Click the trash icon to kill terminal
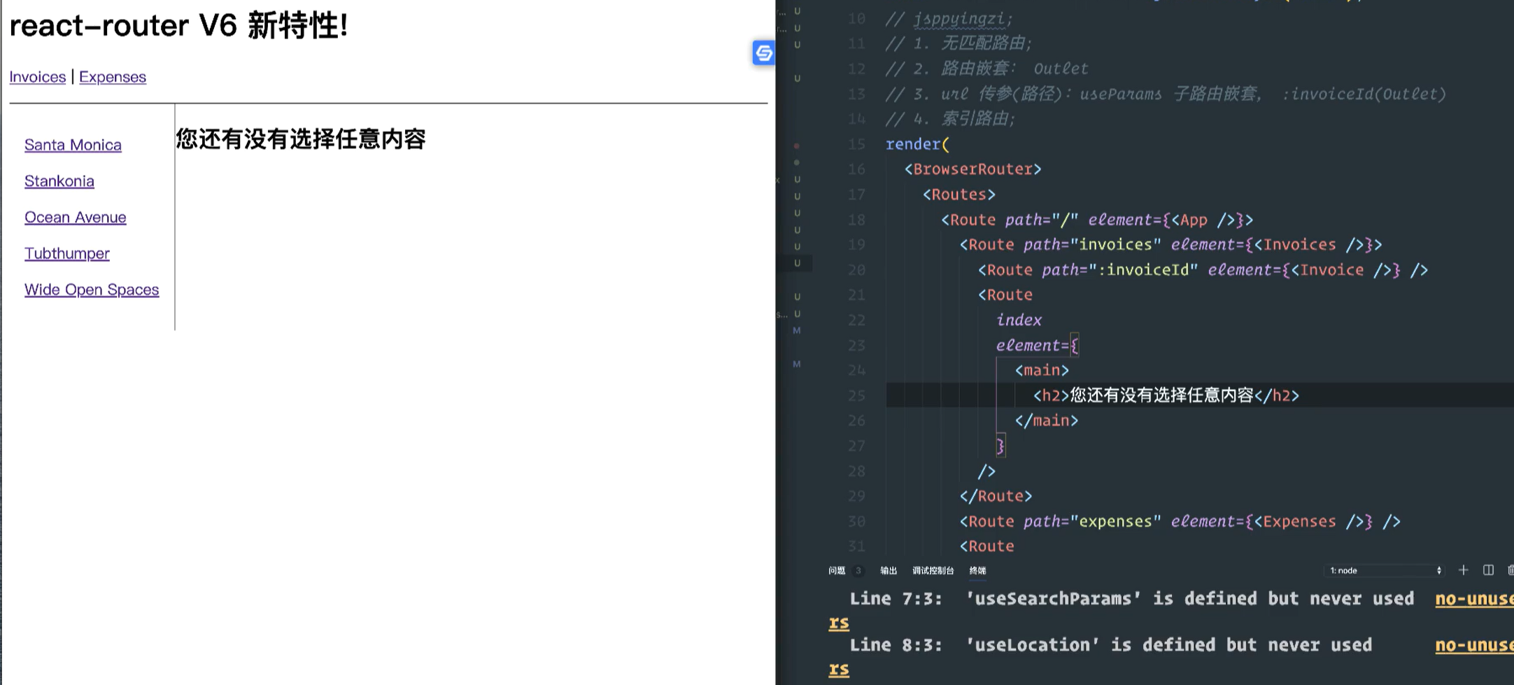Screen dimensions: 1514x685 1511,570
